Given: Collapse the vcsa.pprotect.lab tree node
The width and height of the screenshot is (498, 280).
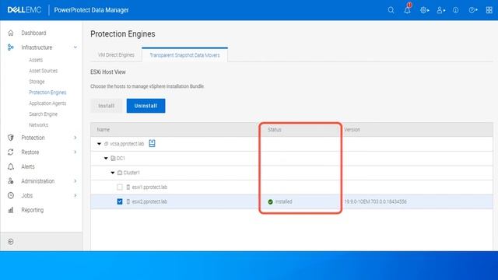Looking at the screenshot, I should tap(99, 144).
